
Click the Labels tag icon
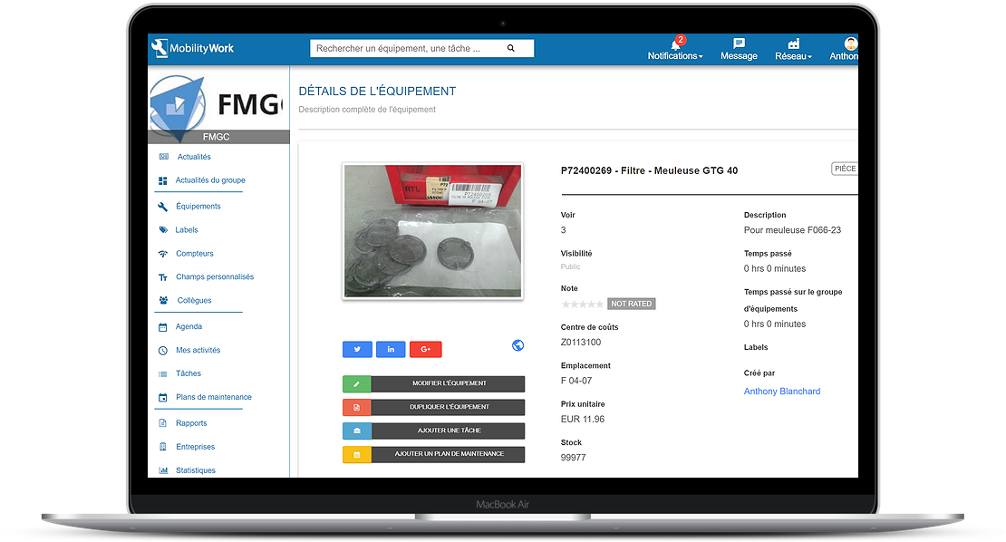[x=163, y=229]
